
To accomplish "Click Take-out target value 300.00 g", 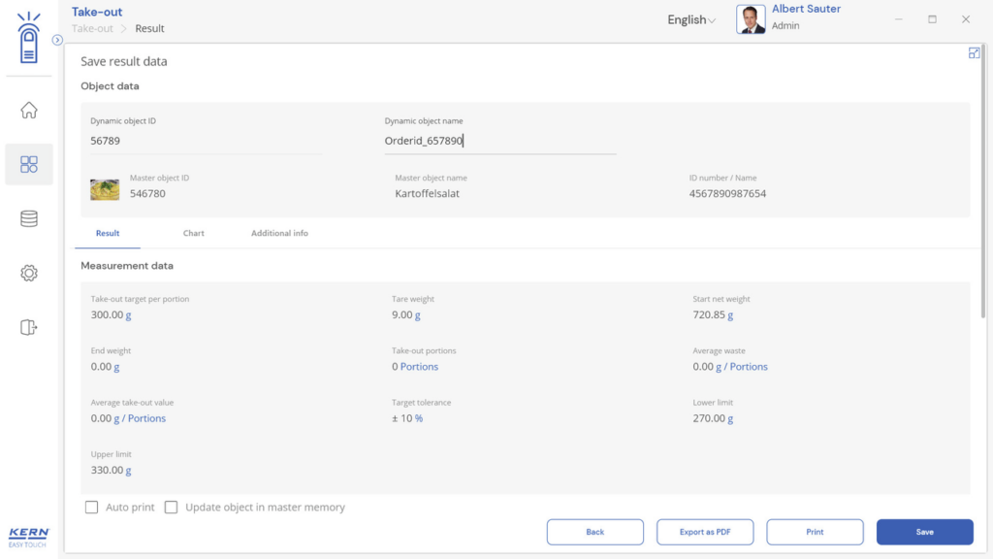I will click(x=111, y=315).
